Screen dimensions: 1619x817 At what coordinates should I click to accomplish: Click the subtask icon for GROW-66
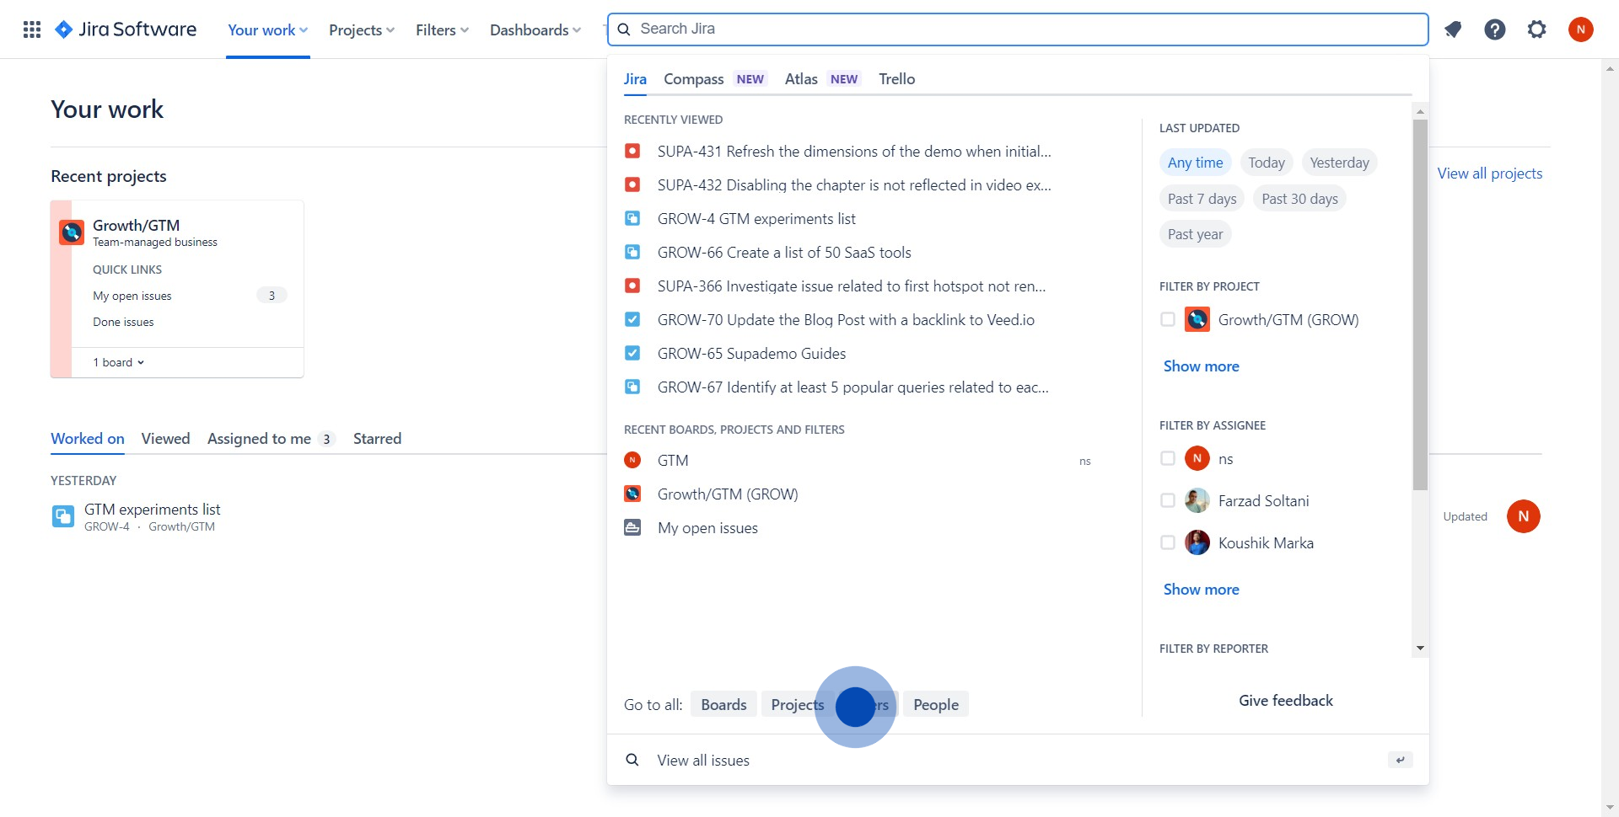point(632,252)
